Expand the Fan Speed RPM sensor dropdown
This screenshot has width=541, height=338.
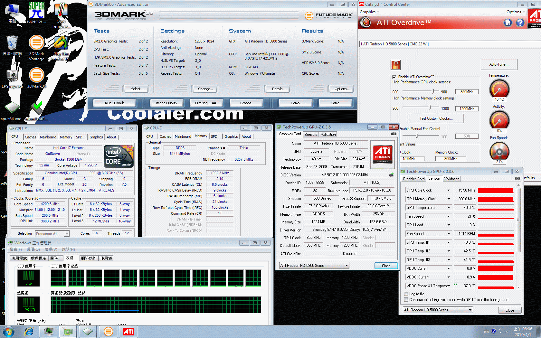449,234
